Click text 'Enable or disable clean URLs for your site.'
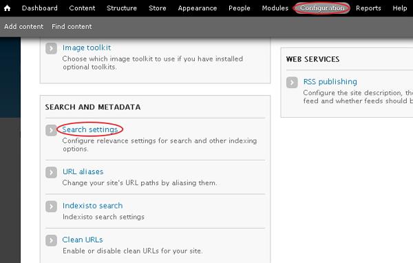Image resolution: width=413 pixels, height=263 pixels. click(132, 251)
